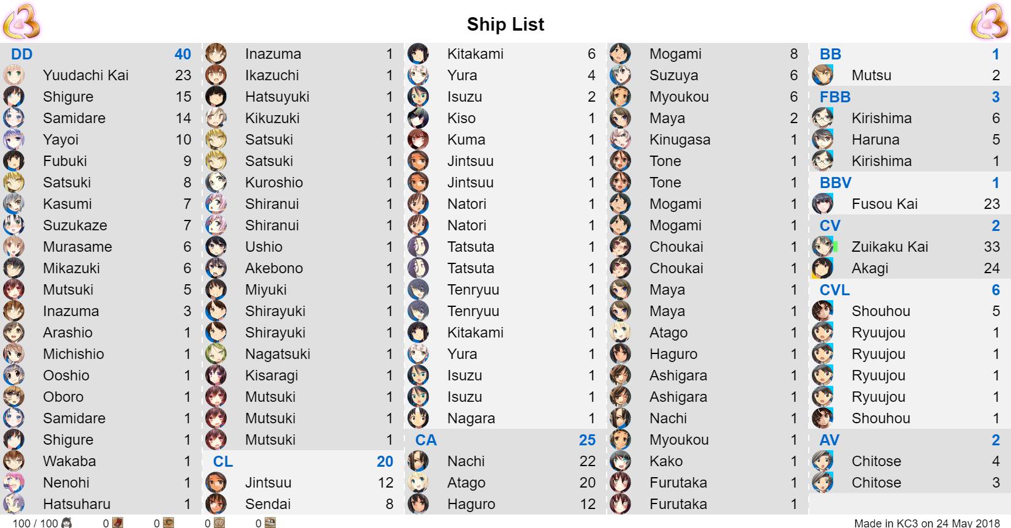Click the KC3 logo at top right

click(x=989, y=21)
